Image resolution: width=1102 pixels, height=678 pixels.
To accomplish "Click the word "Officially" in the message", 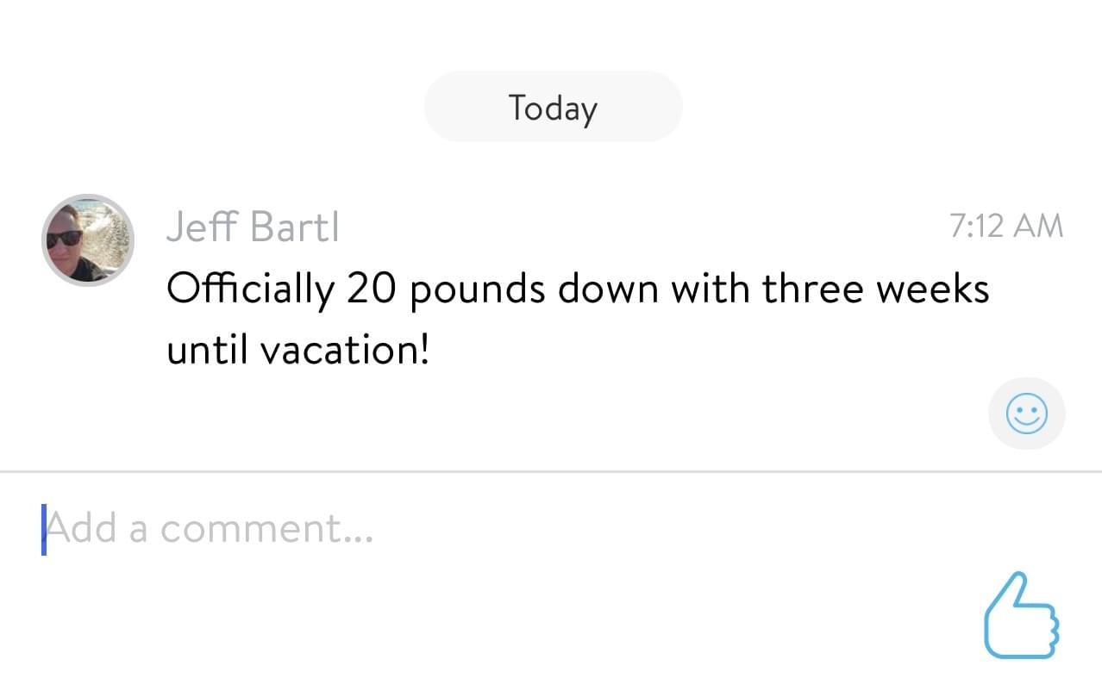I will 249,290.
